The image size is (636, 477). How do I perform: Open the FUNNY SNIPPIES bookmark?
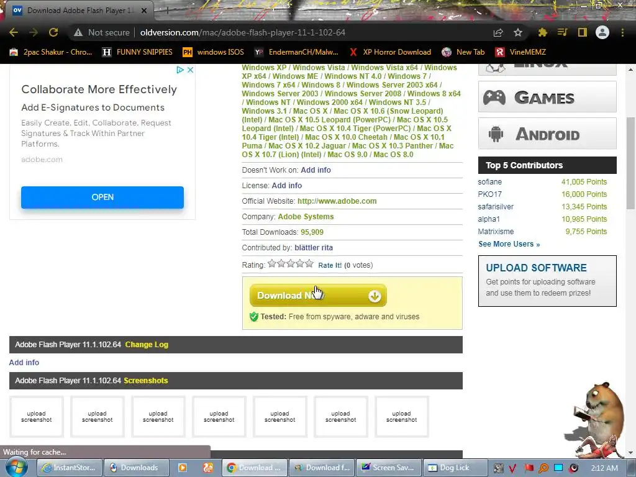[x=137, y=52]
